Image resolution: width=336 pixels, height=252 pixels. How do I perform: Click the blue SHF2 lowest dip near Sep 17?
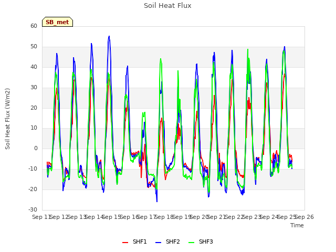(157, 201)
